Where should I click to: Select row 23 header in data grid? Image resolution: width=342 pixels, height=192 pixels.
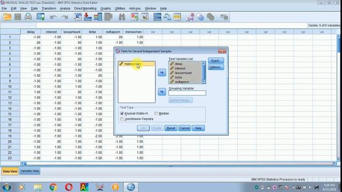[10, 158]
